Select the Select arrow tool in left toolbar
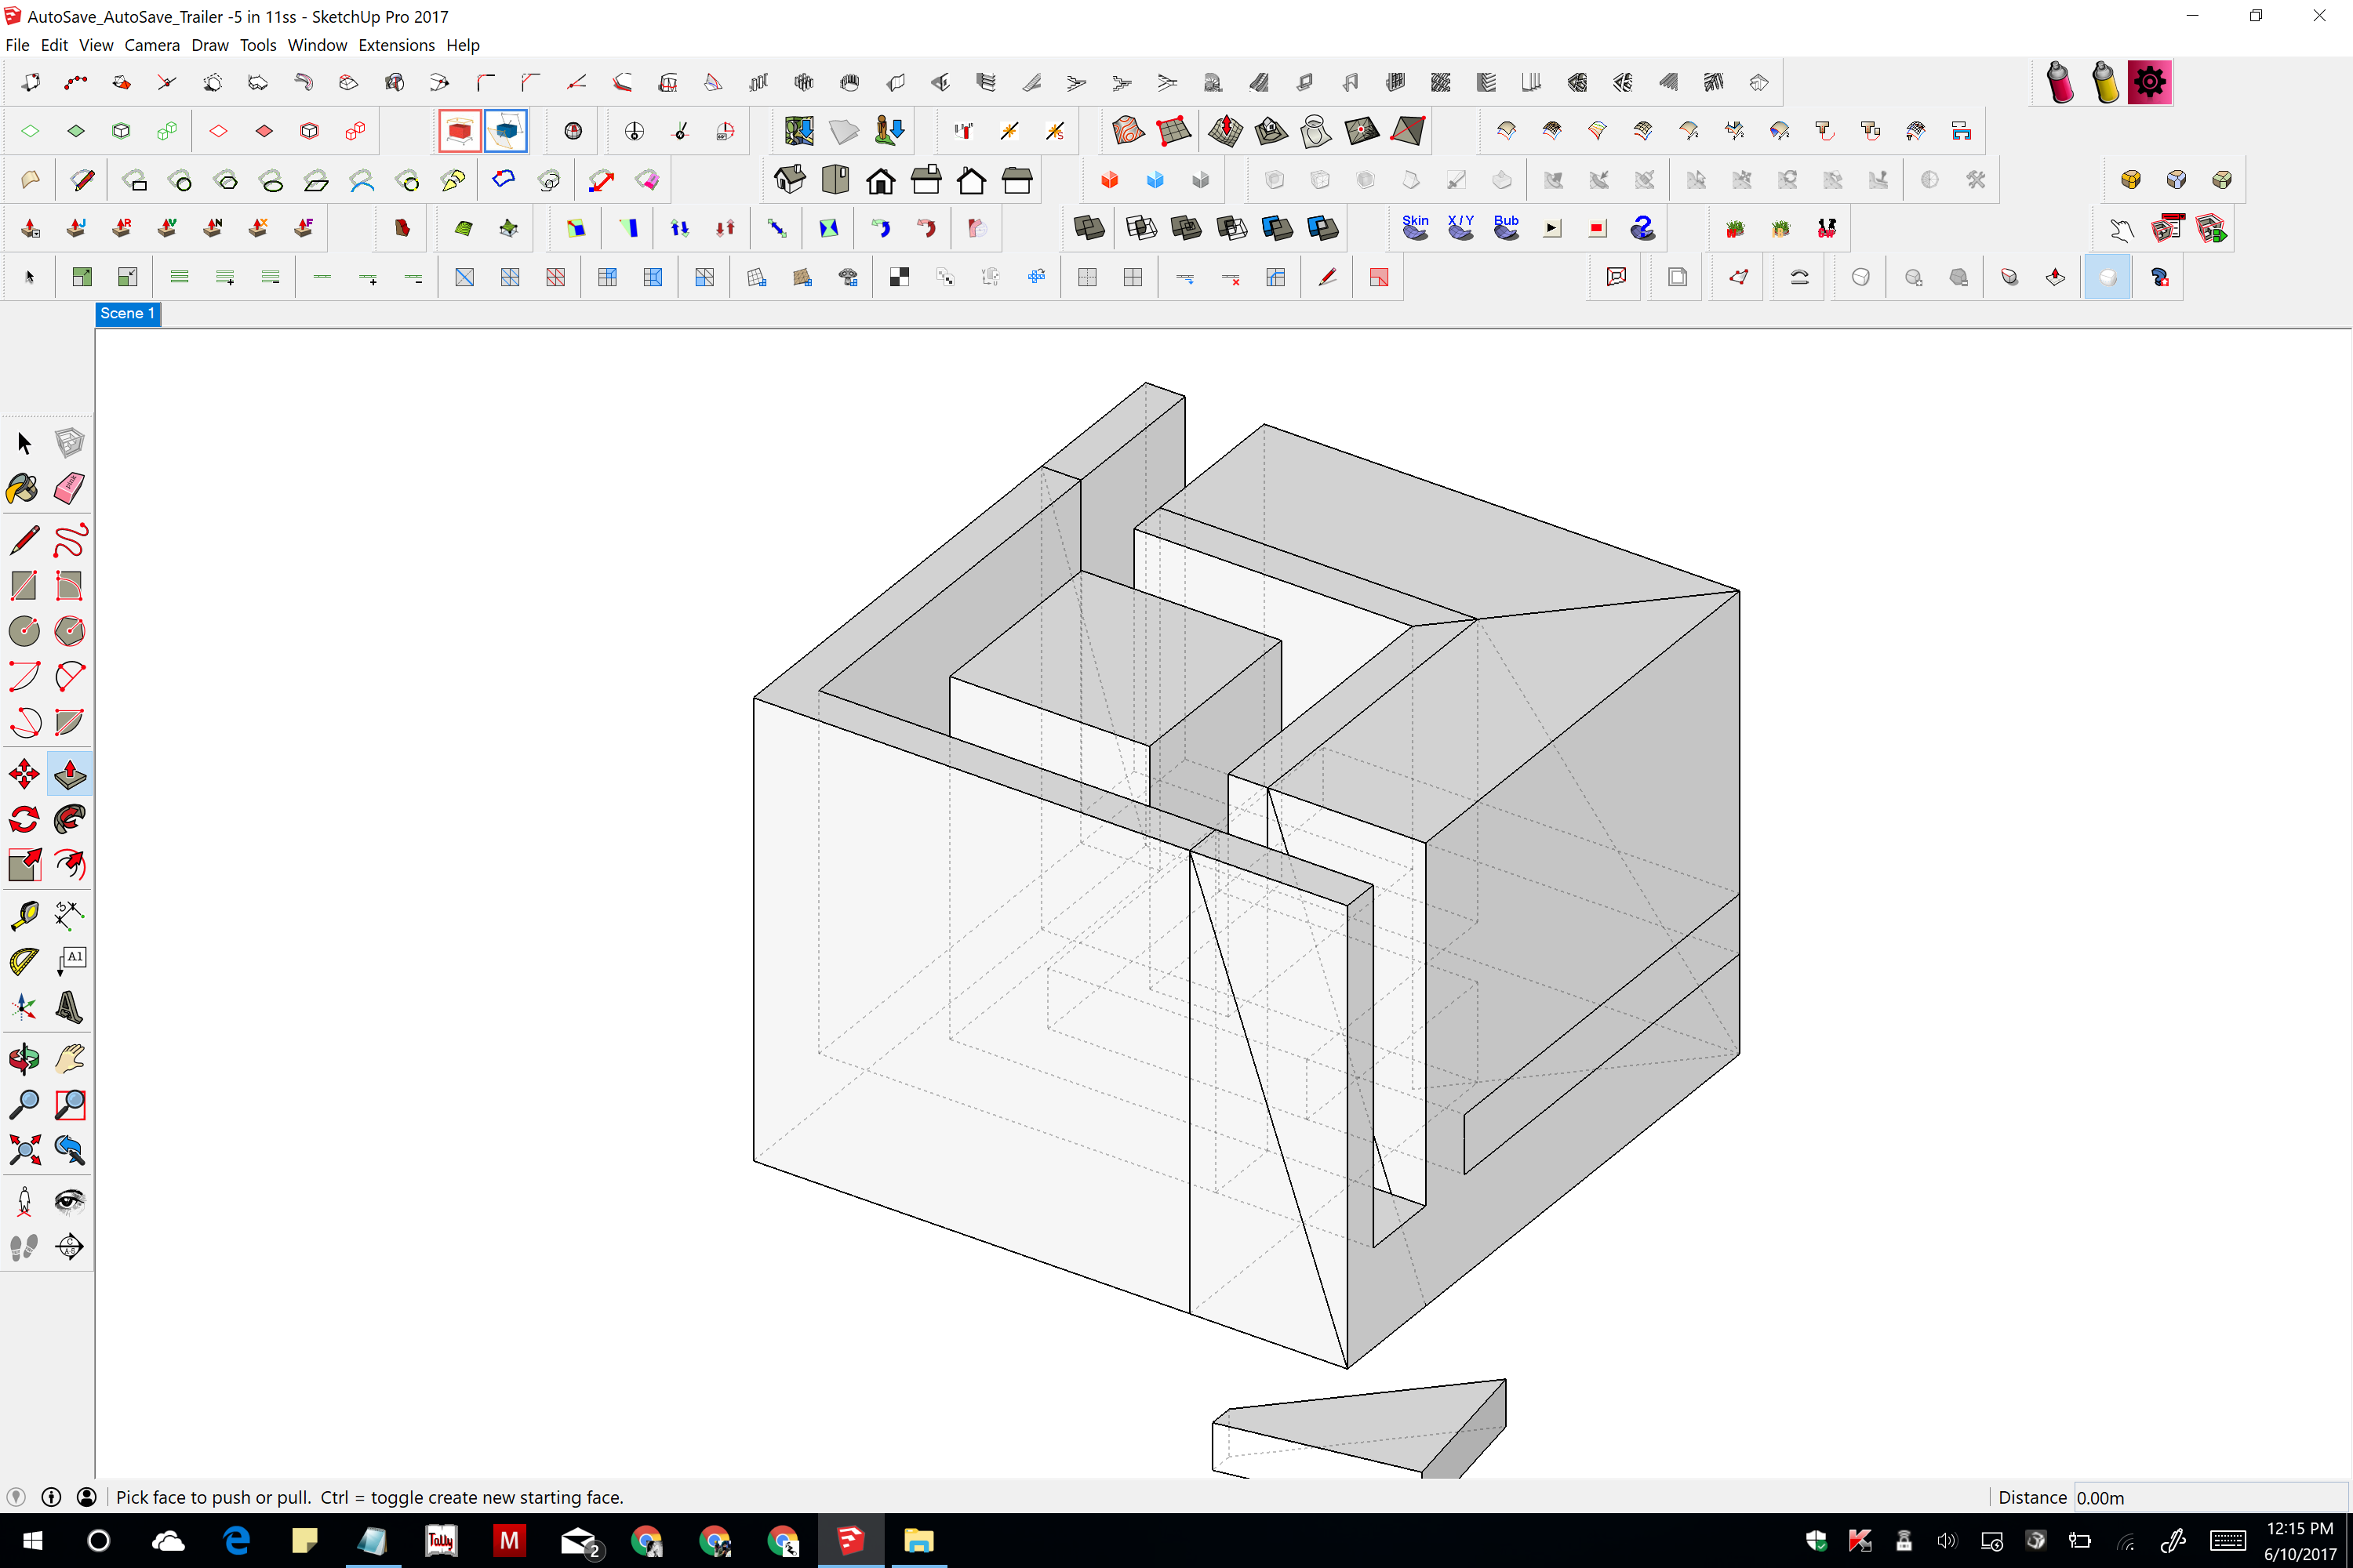Image resolution: width=2353 pixels, height=1568 pixels. tap(24, 442)
